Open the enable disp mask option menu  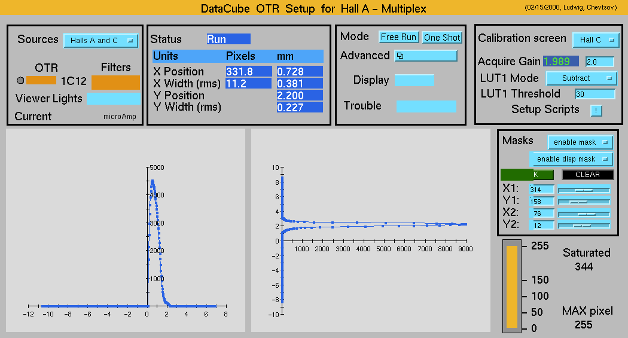[571, 159]
